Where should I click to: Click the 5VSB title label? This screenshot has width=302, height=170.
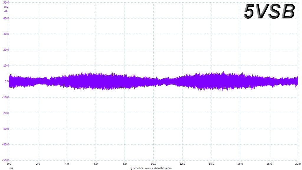(269, 12)
